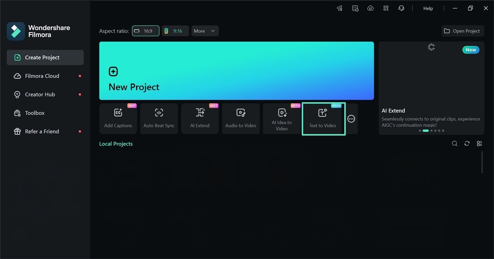This screenshot has width=494, height=259.
Task: Click the New badge on promo banner
Action: [471, 50]
